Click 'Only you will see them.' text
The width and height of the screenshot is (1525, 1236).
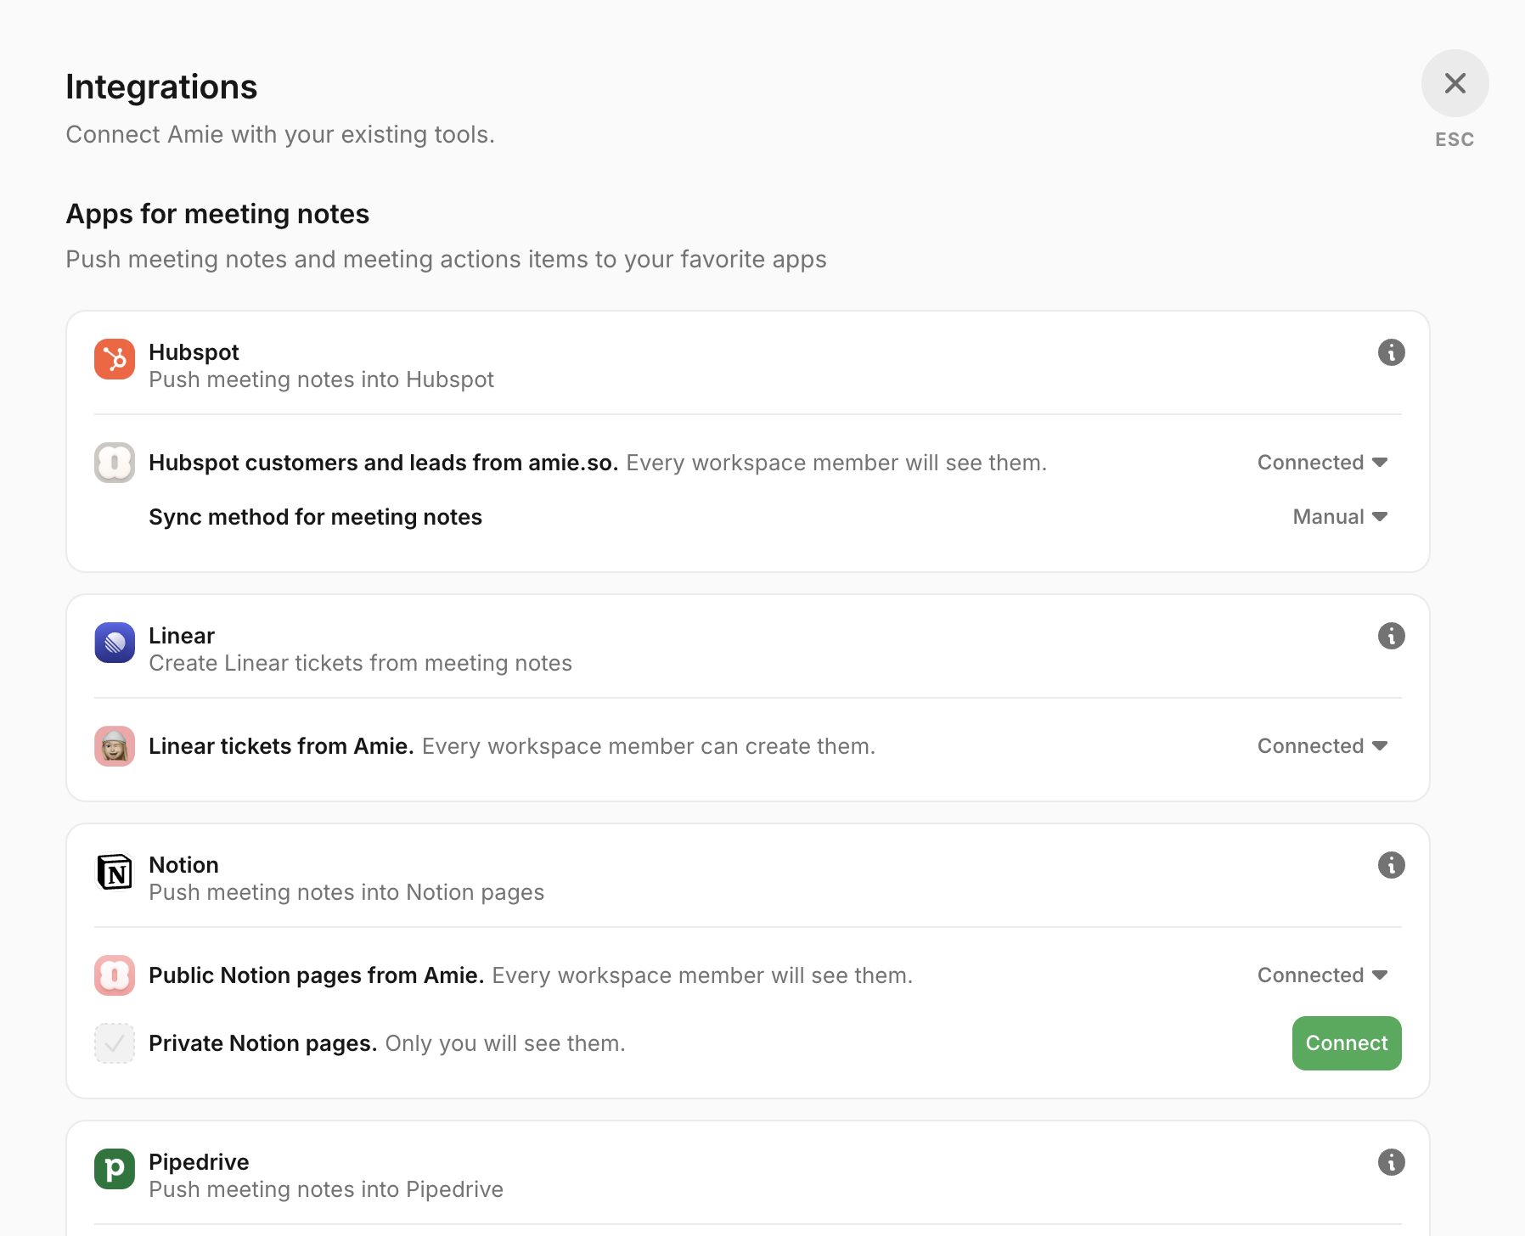click(505, 1043)
